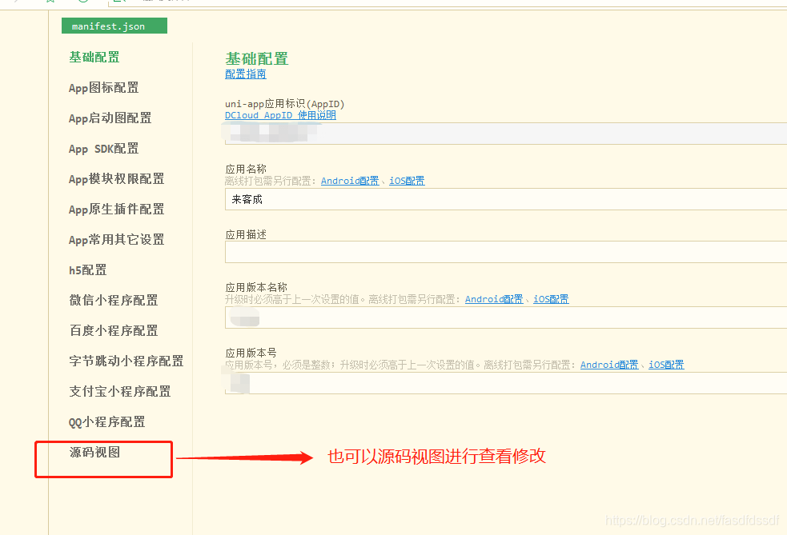The height and width of the screenshot is (535, 787).
Task: Open iOS配置 link under 应用名称
Action: coord(407,181)
